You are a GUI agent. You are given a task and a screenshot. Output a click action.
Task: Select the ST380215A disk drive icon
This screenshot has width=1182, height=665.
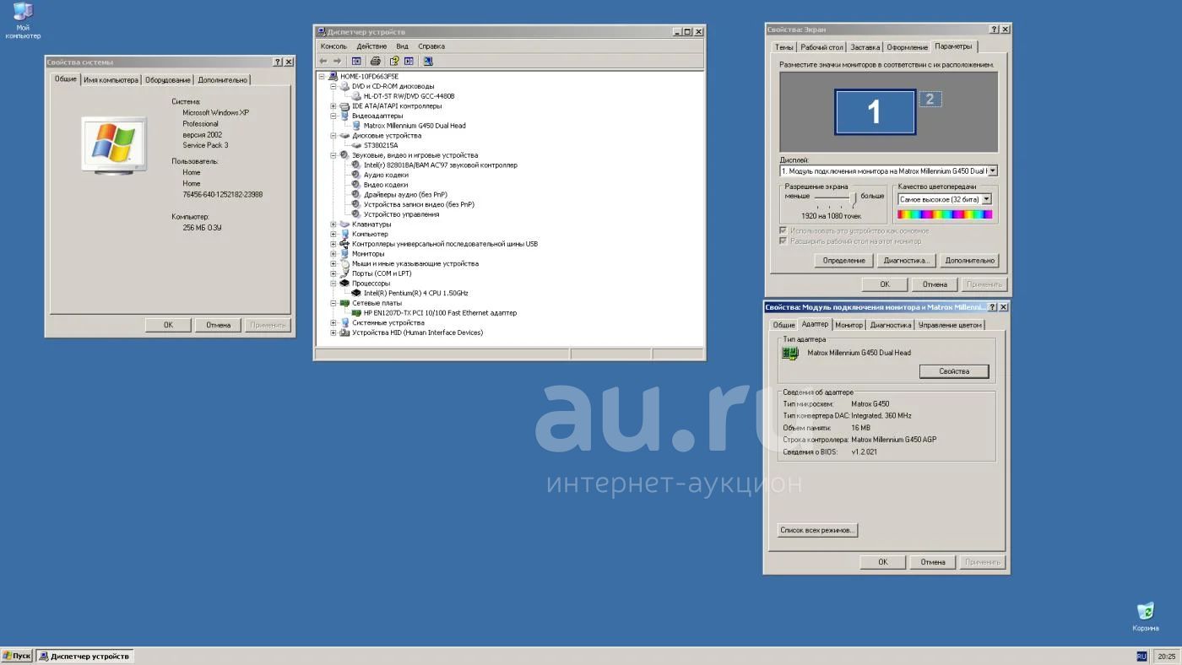click(x=356, y=145)
